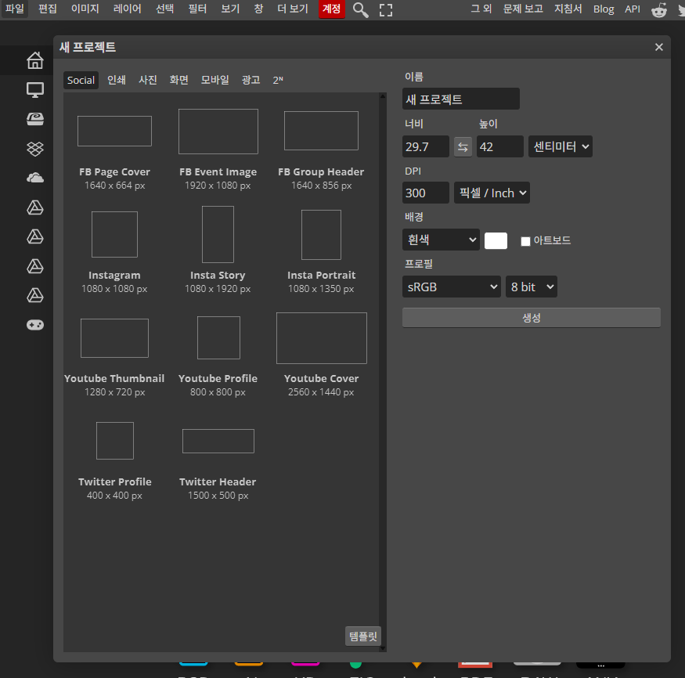Open the Reddit icon link
Image resolution: width=685 pixels, height=678 pixels.
659,9
